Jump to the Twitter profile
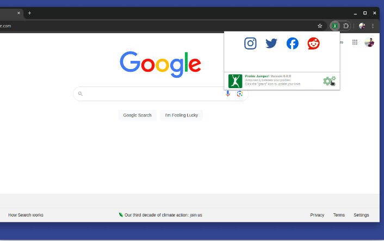This screenshot has height=241, width=384. [271, 44]
